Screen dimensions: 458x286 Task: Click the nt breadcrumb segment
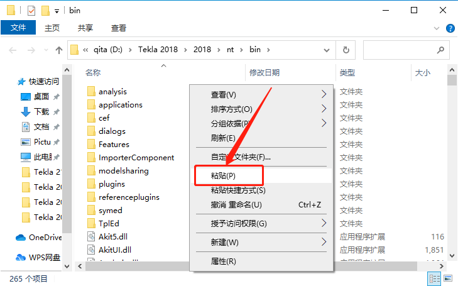[230, 50]
